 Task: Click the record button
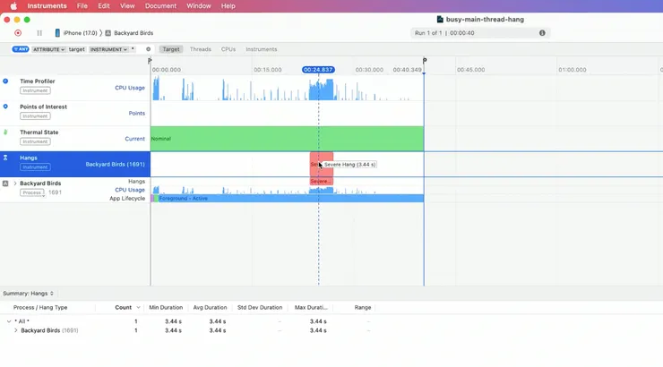pyautogui.click(x=18, y=33)
